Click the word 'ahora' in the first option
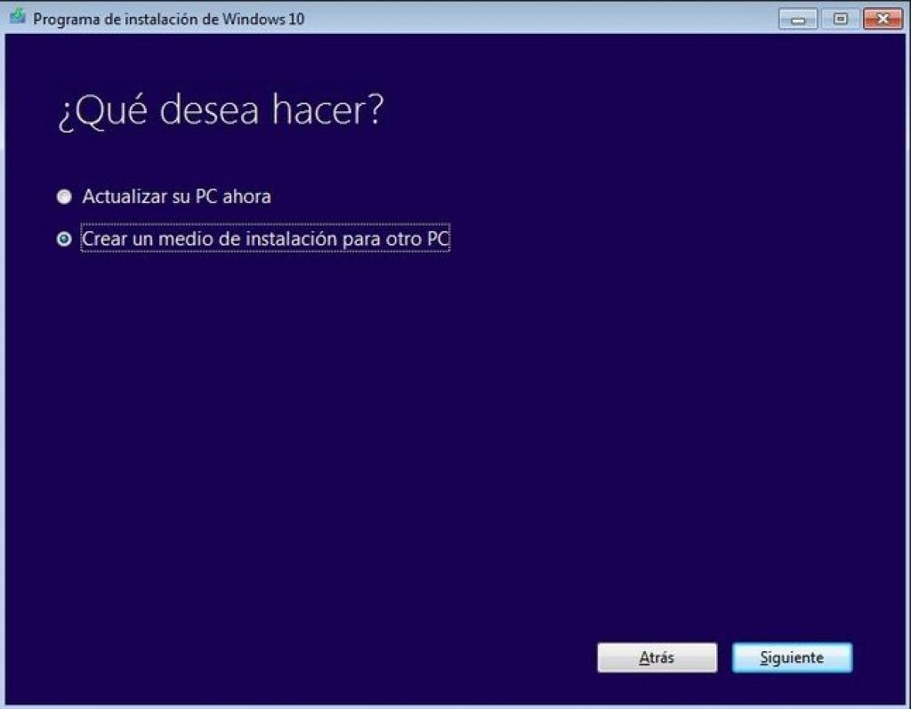The width and height of the screenshot is (911, 709). point(246,197)
